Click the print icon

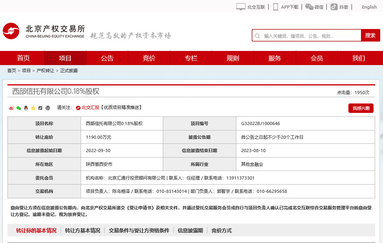click(47, 108)
